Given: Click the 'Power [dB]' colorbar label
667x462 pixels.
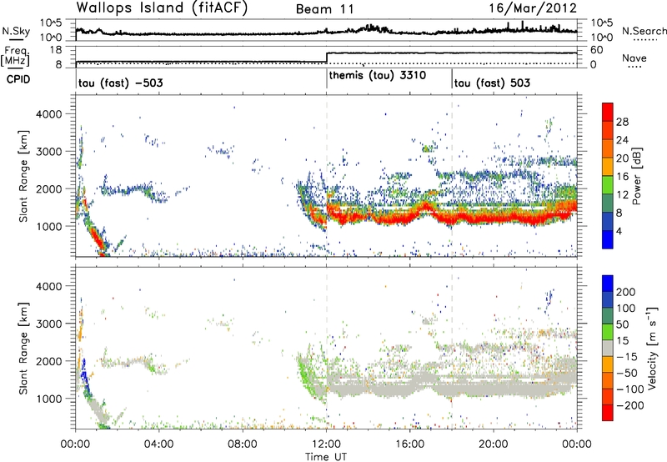Looking at the screenshot, I should [x=636, y=177].
